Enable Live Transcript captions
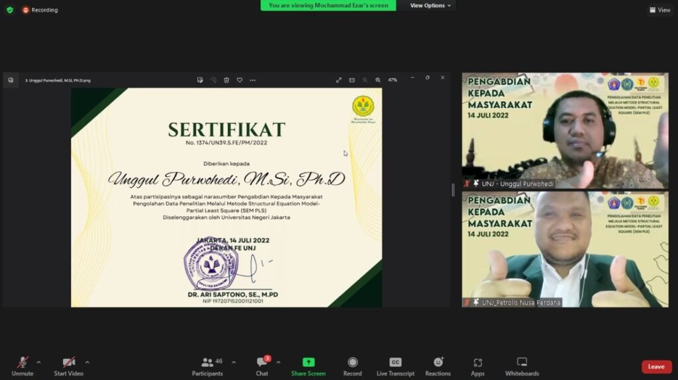The width and height of the screenshot is (678, 380). click(395, 365)
